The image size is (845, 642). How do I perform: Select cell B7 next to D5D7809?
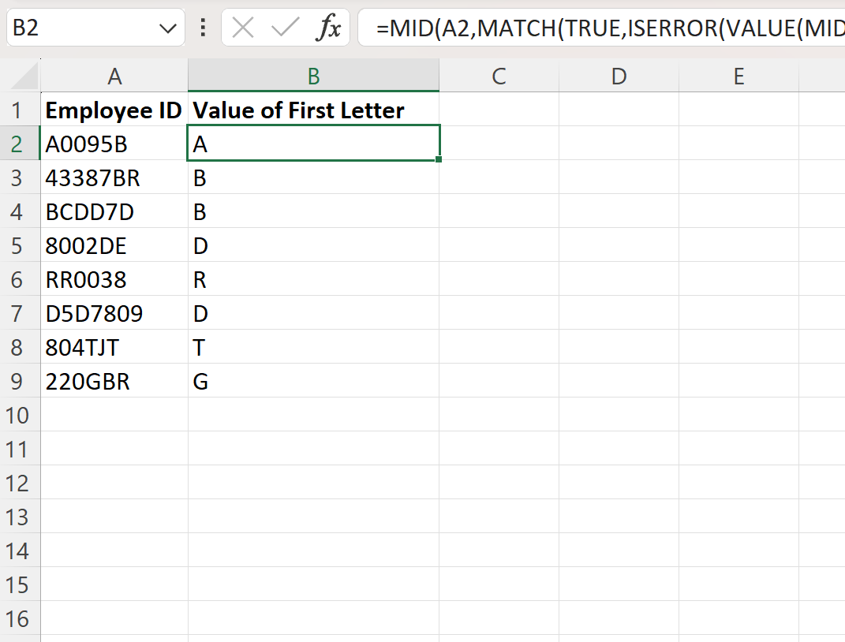[x=314, y=313]
